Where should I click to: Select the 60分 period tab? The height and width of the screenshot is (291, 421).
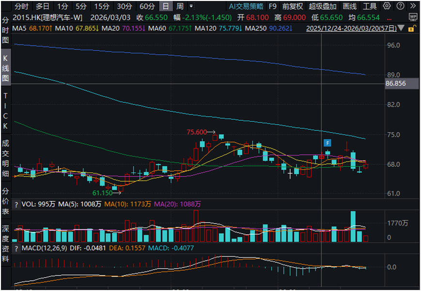[x=147, y=6]
